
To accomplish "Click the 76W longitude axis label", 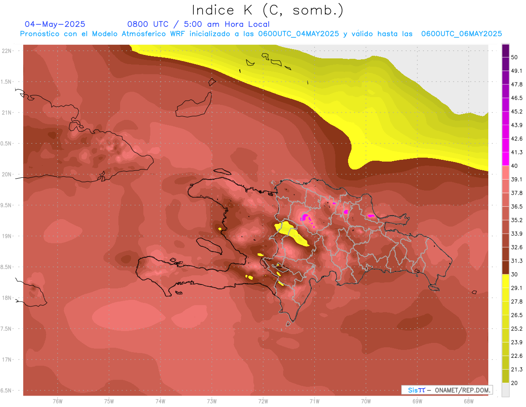I will 57,401.
